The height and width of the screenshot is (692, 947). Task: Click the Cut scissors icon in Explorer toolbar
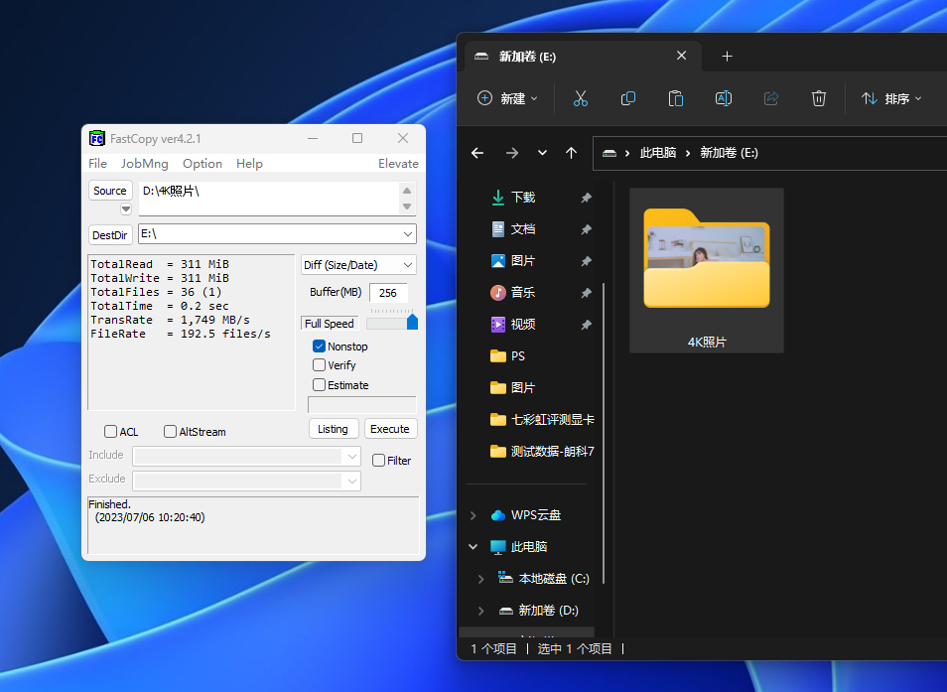pyautogui.click(x=581, y=98)
